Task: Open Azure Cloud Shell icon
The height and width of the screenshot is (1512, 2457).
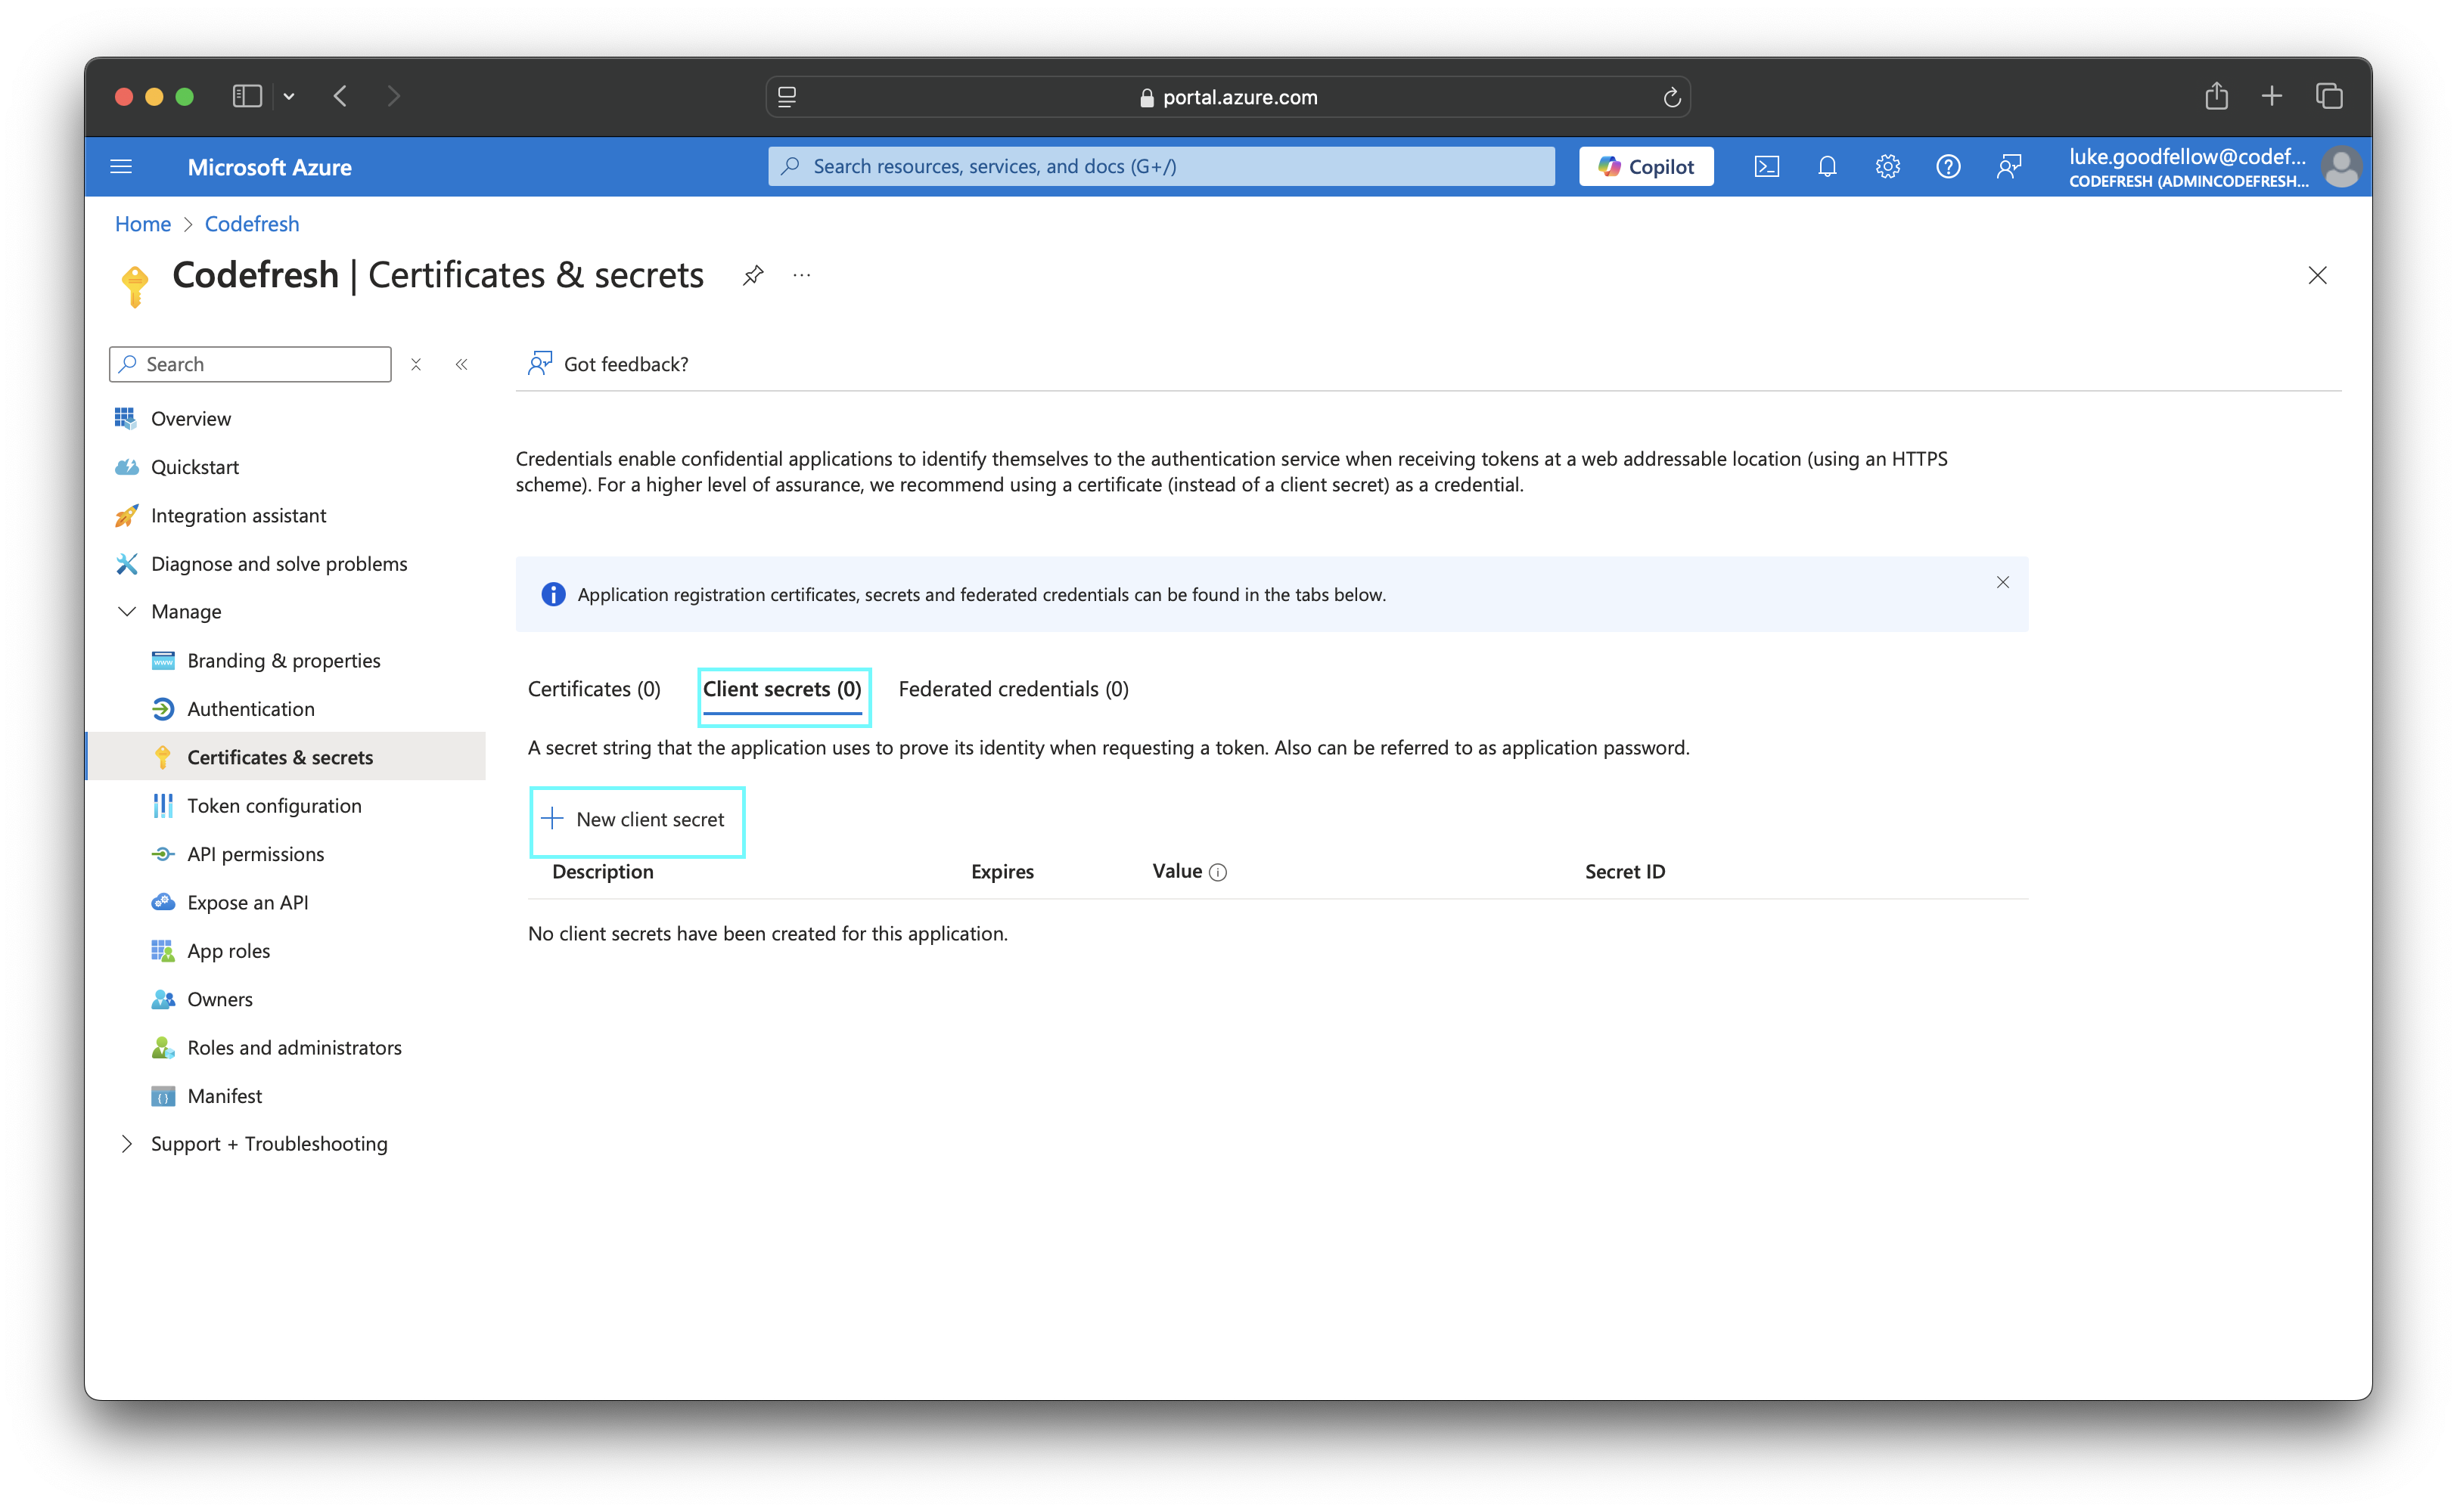Action: [x=1766, y=167]
